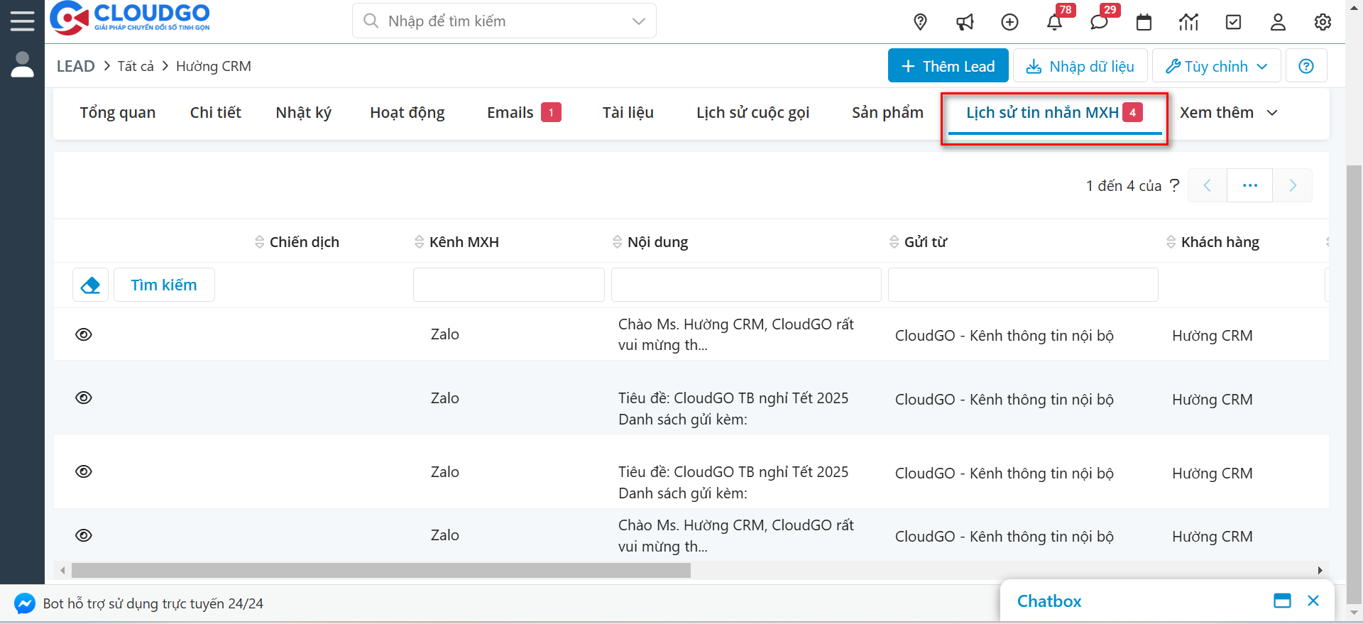
Task: Open the global search dropdown arrow
Action: coord(638,21)
